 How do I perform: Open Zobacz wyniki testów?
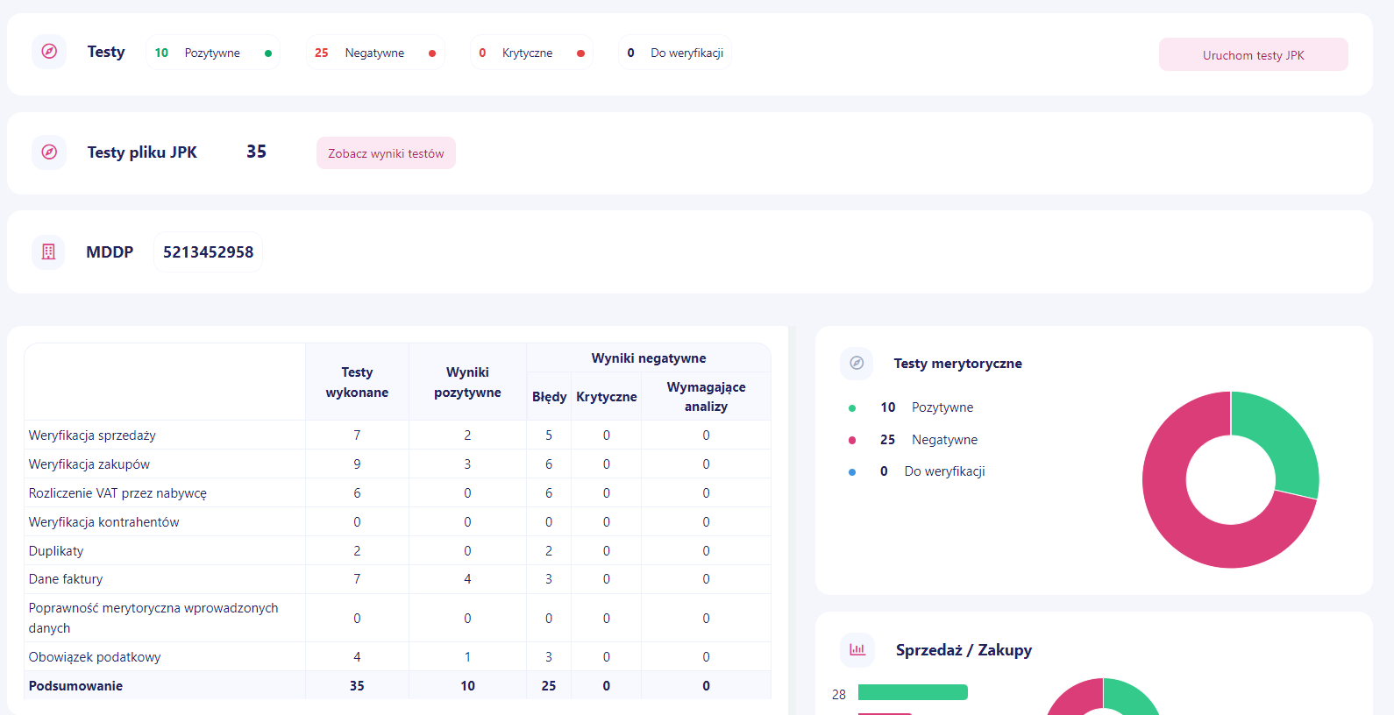pos(386,153)
